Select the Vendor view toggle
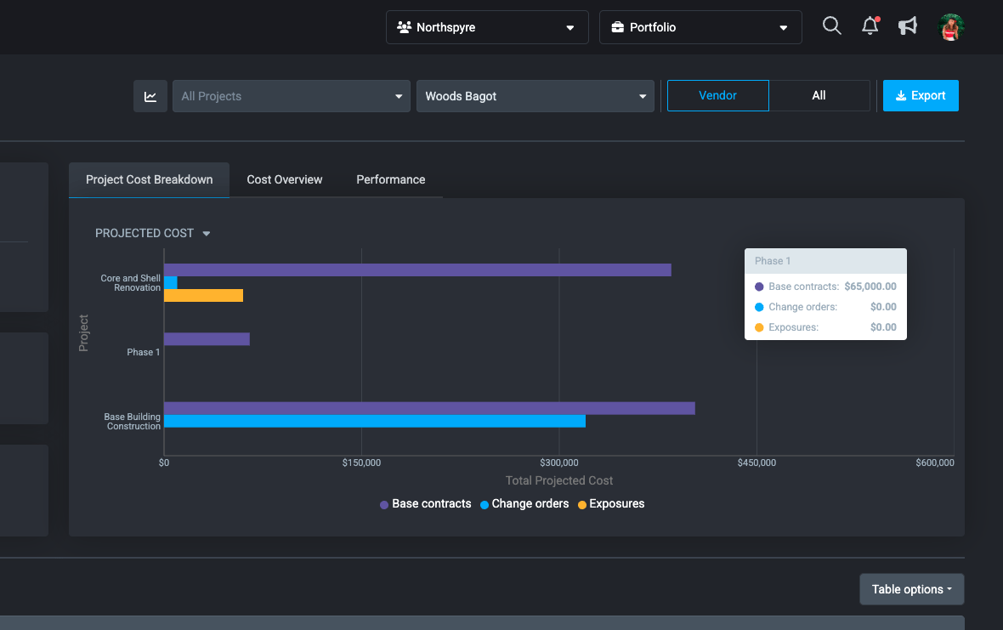This screenshot has width=1003, height=630. pyautogui.click(x=717, y=95)
